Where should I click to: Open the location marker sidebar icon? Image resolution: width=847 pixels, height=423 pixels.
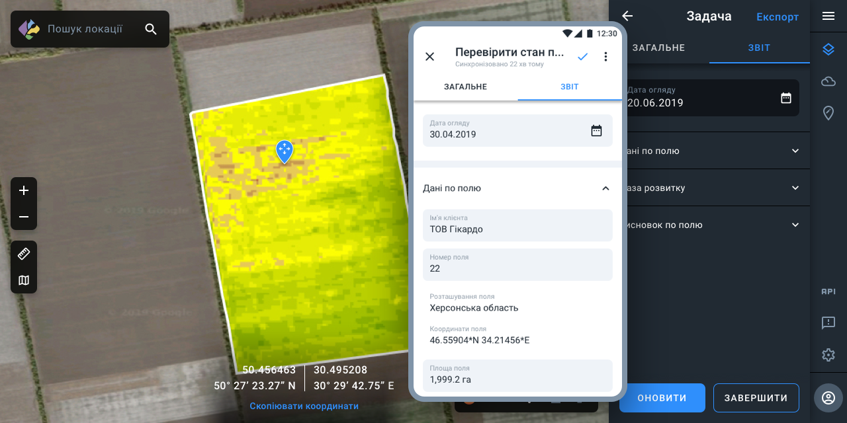pos(828,113)
